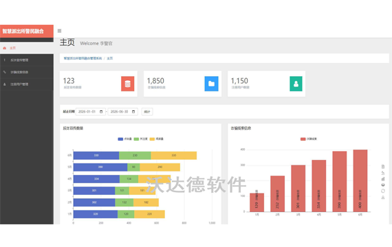This screenshot has width=392, height=247.
Task: Click red 3月 bar labeled 301
Action: (x=298, y=189)
